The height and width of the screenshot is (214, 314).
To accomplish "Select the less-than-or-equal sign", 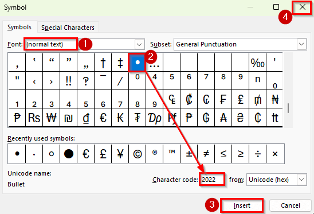I will tap(223, 154).
